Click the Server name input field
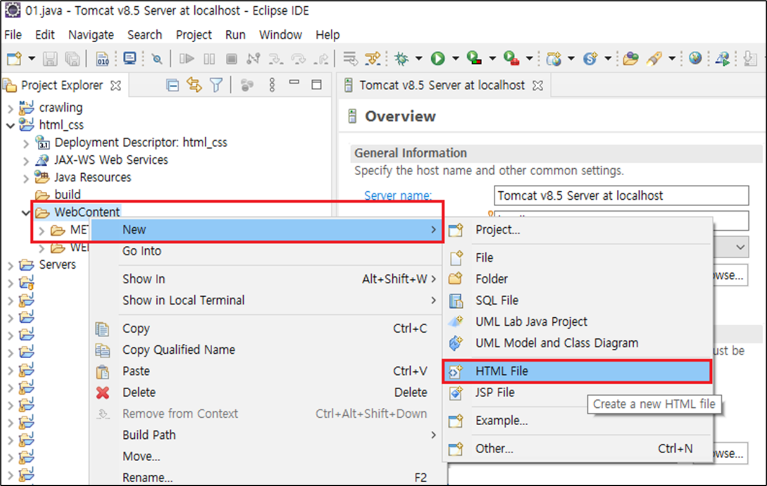 (622, 196)
